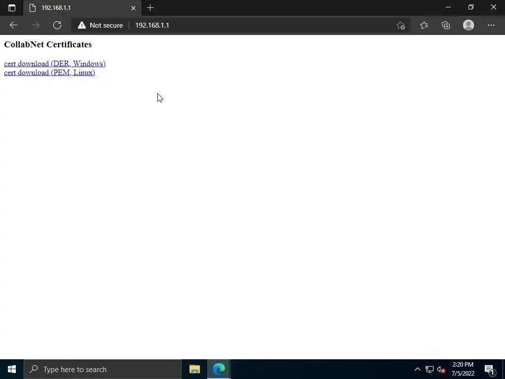The image size is (505, 379).
Task: Open the user profile avatar
Action: (469, 25)
